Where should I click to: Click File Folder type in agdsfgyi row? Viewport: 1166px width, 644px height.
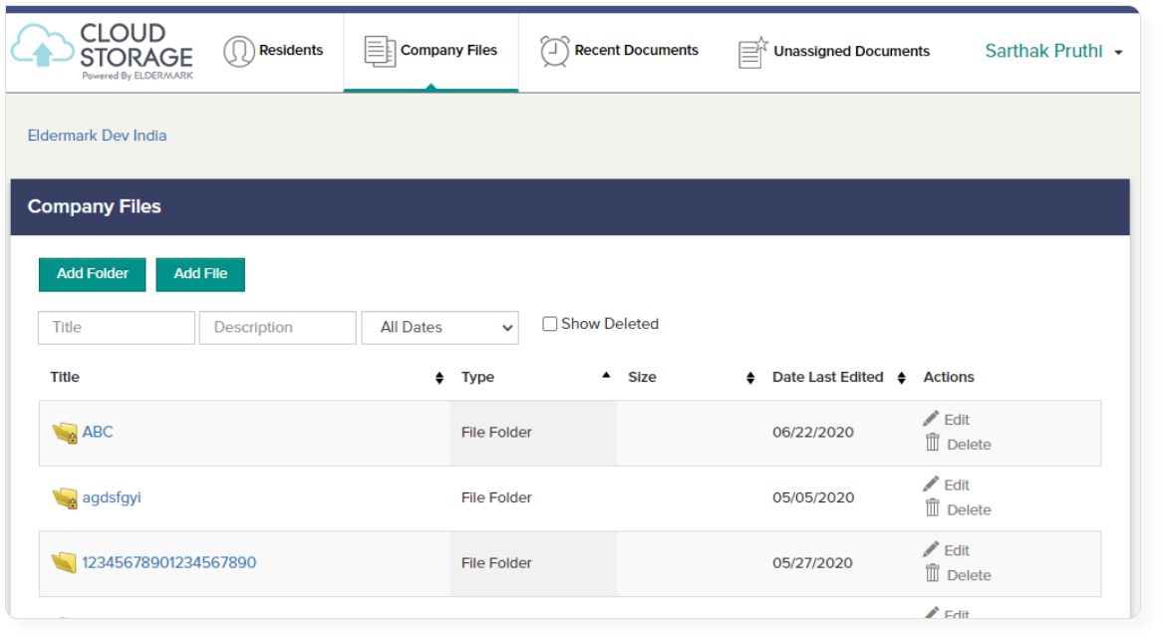pyautogui.click(x=496, y=497)
